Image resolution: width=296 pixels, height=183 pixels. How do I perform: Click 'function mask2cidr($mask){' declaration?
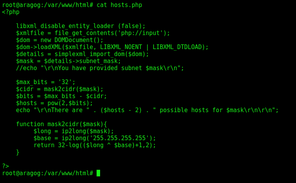[62, 124]
